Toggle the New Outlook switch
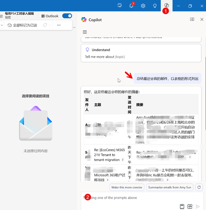206x210 pixels. 67,16
